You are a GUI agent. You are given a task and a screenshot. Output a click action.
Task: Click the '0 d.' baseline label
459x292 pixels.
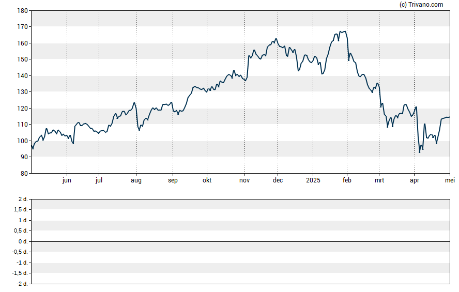[23, 242]
